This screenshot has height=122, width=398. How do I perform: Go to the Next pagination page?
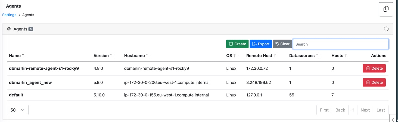pos(365,110)
